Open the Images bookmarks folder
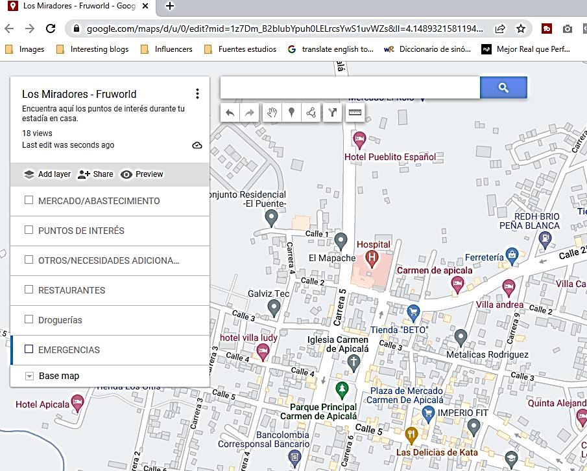The image size is (587, 471). 25,49
